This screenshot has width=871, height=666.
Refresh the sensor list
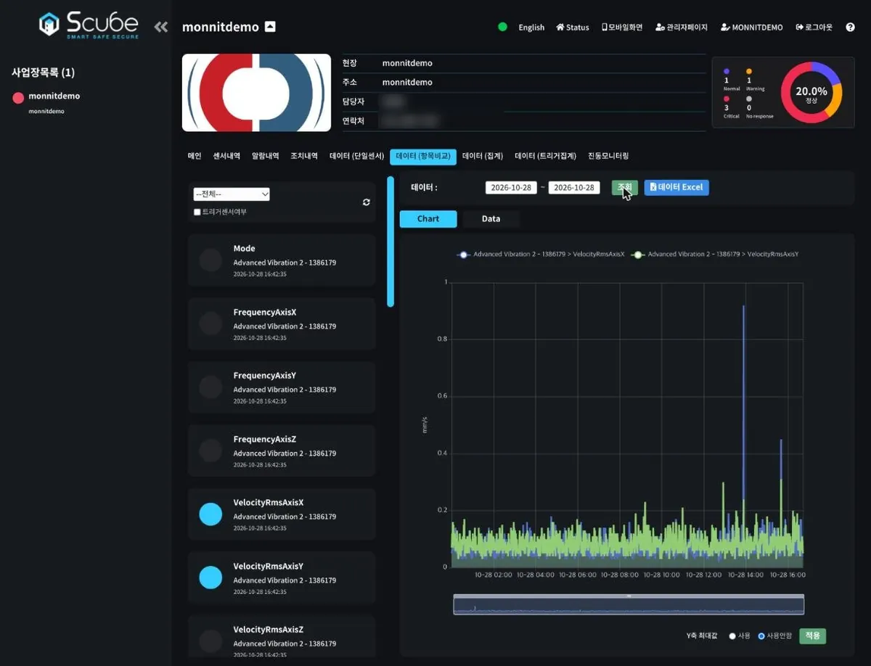pos(367,202)
